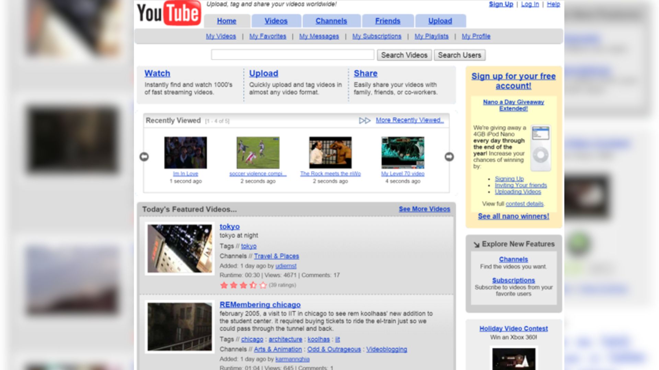Screen dimensions: 659x370
Task: Open My Favorites
Action: click(268, 36)
